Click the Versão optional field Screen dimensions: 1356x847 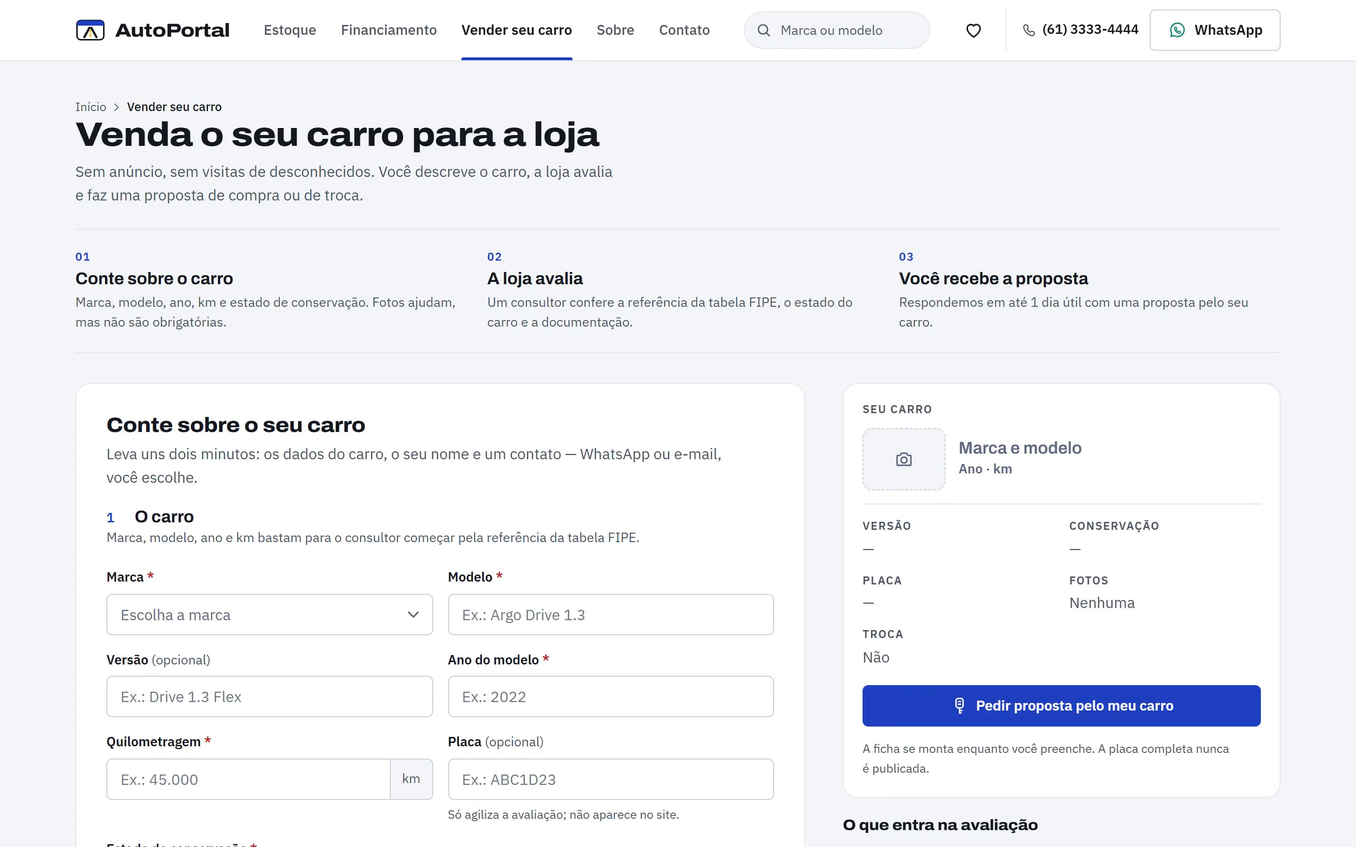269,696
